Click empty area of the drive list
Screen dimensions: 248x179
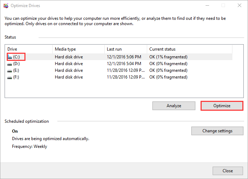[124, 89]
